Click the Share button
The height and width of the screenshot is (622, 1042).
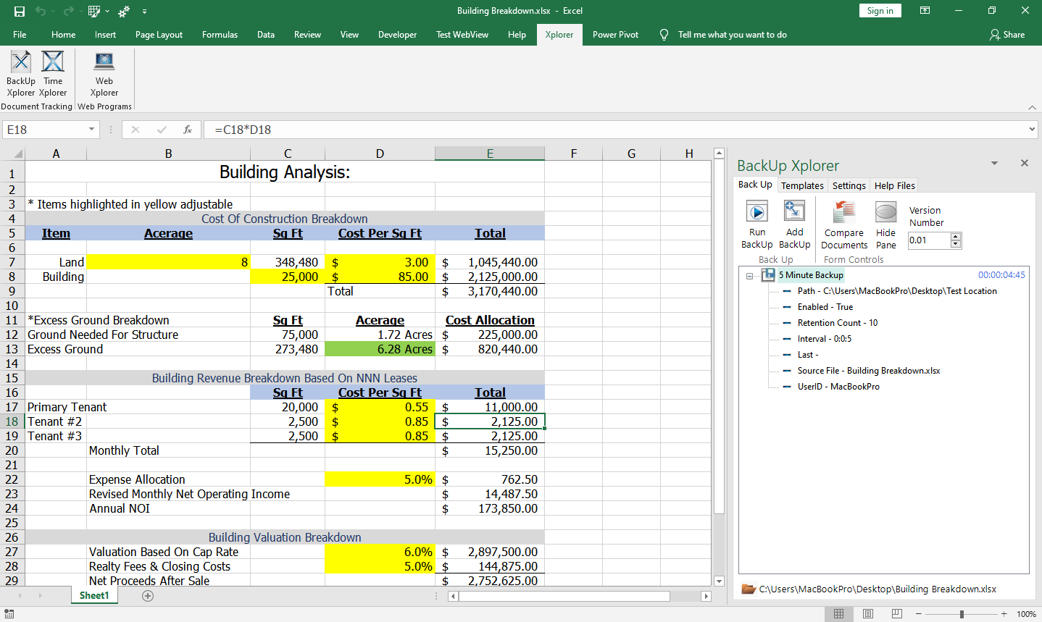[x=1007, y=34]
